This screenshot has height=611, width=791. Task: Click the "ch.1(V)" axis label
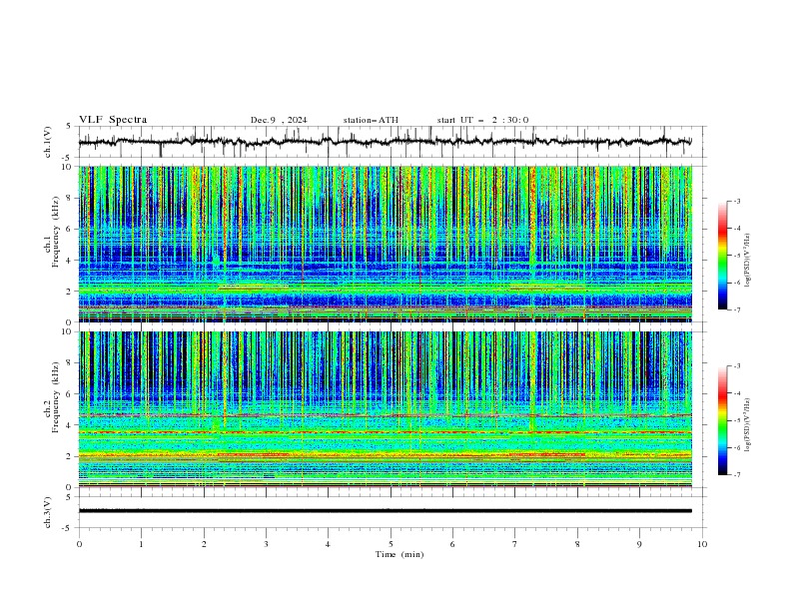pyautogui.click(x=48, y=142)
